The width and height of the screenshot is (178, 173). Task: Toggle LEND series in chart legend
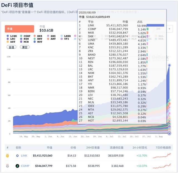click(66, 36)
